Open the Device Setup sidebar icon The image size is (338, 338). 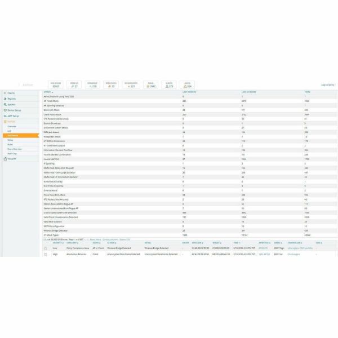tap(5, 110)
